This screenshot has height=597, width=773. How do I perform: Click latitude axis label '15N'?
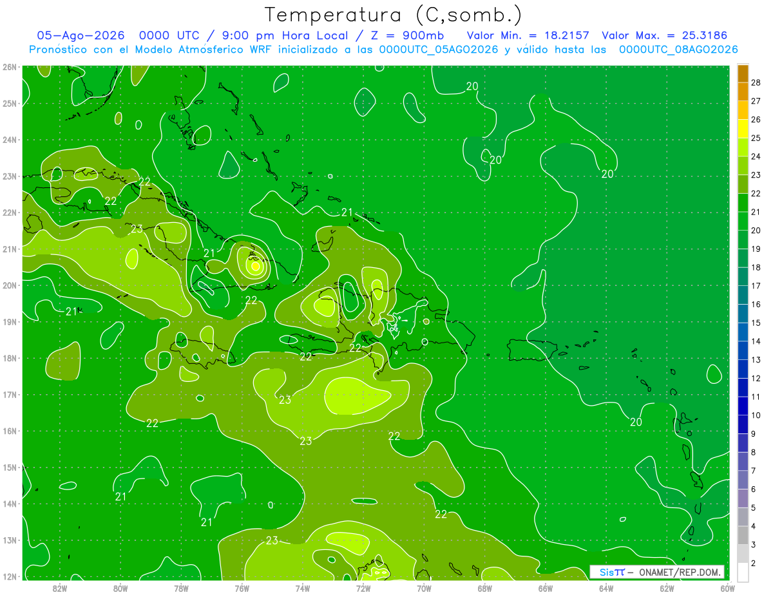[x=10, y=467]
